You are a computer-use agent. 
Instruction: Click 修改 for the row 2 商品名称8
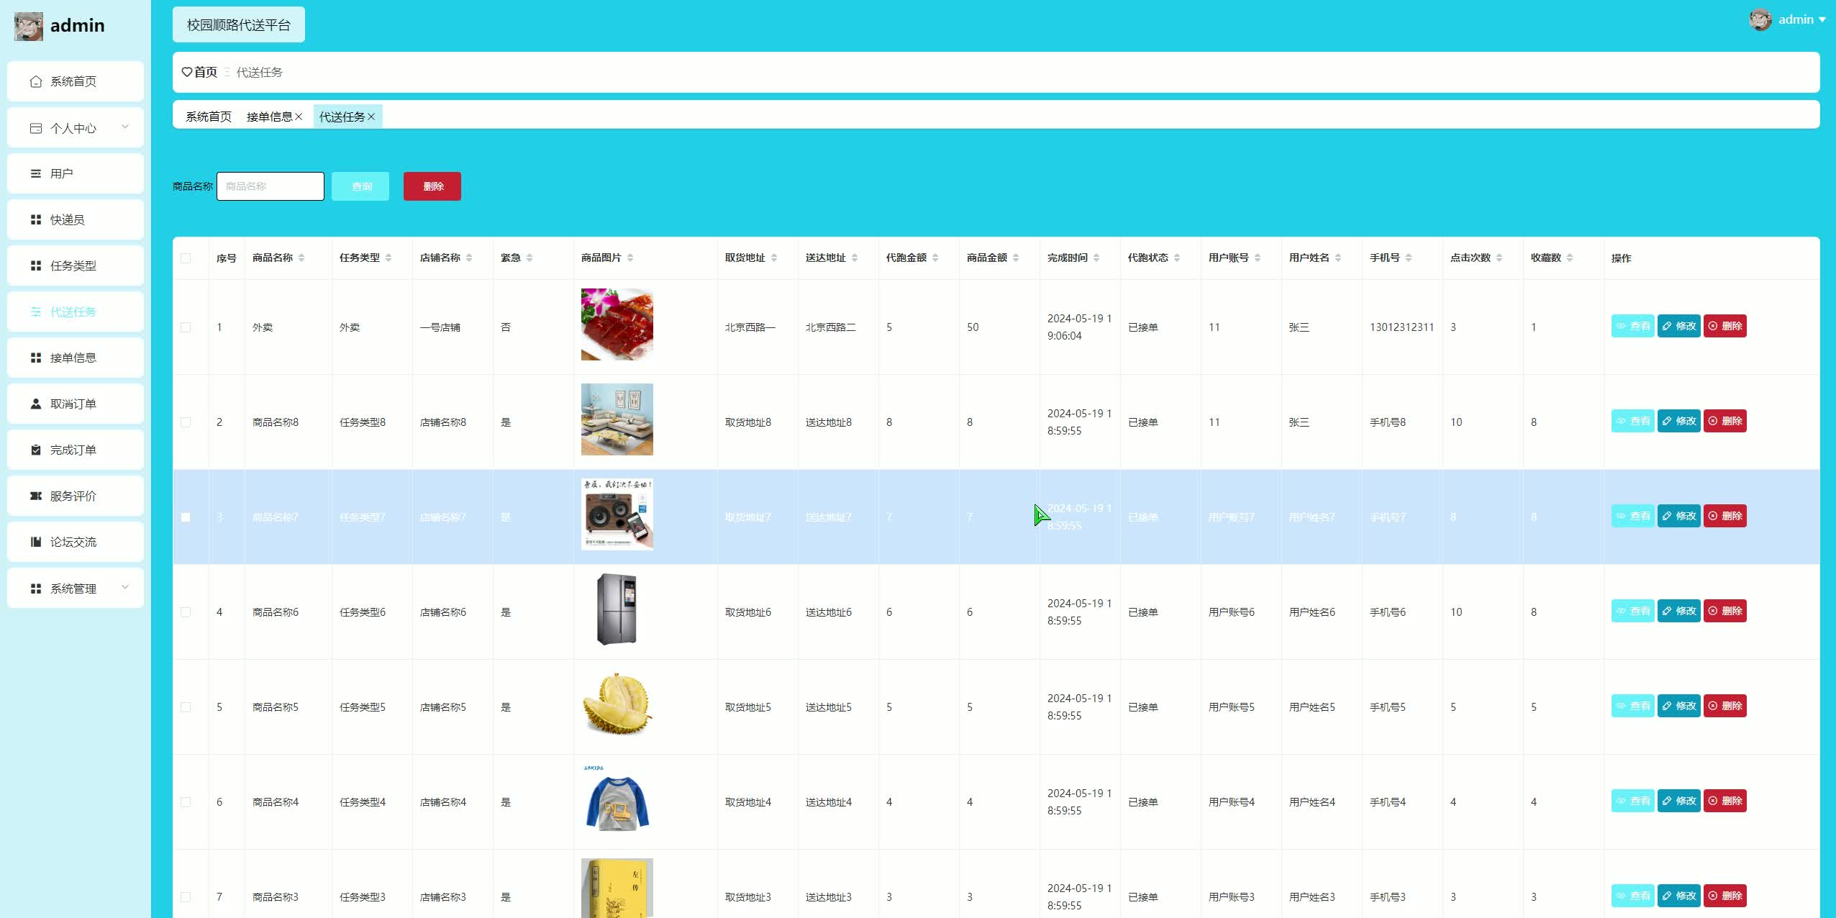[1678, 421]
